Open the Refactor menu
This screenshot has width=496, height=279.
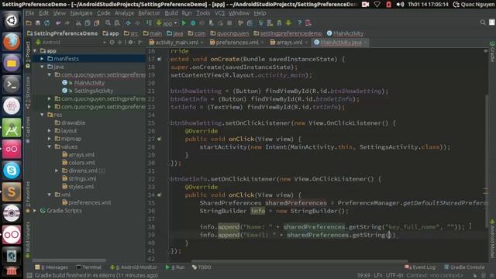[149, 13]
